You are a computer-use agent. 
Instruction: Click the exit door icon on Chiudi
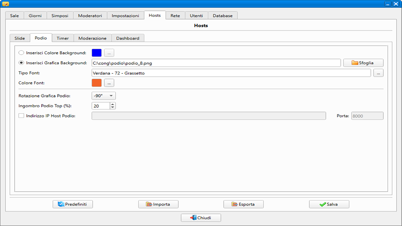(x=193, y=218)
